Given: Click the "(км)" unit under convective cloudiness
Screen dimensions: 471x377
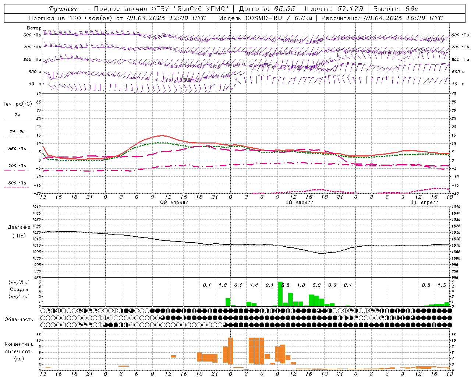Looking at the screenshot, I should pos(19,359).
